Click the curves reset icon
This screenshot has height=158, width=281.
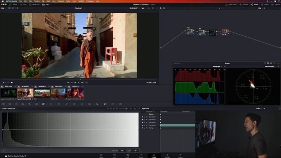tap(135, 109)
